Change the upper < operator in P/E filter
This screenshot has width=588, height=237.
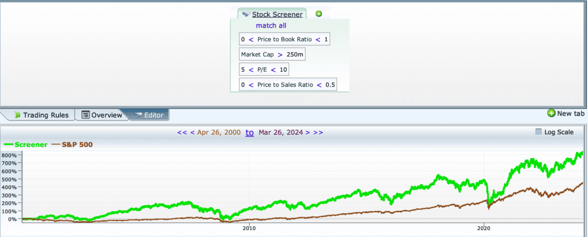click(273, 69)
